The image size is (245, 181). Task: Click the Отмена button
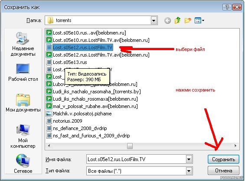pyautogui.click(x=223, y=171)
